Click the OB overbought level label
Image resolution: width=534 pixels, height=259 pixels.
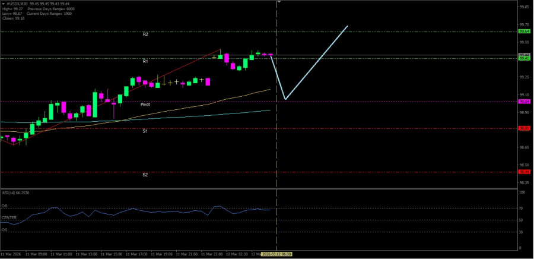pyautogui.click(x=4, y=206)
